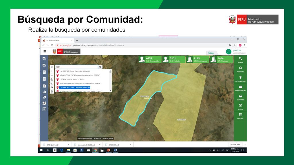
Task: Click the magnifier button beside the search box
Action: [100, 67]
